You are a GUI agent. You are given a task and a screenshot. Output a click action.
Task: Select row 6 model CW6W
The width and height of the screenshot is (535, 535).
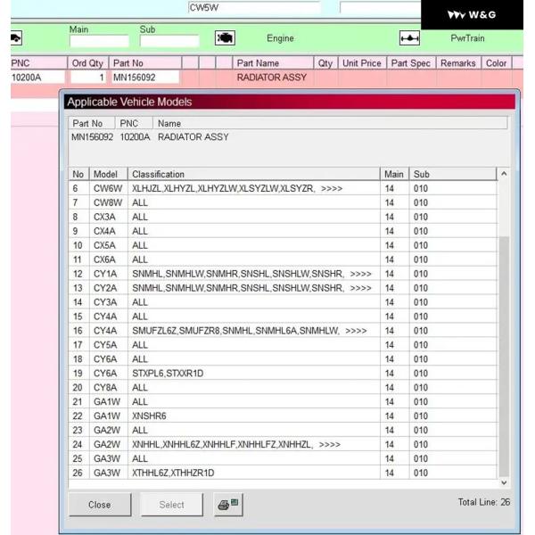click(x=283, y=188)
